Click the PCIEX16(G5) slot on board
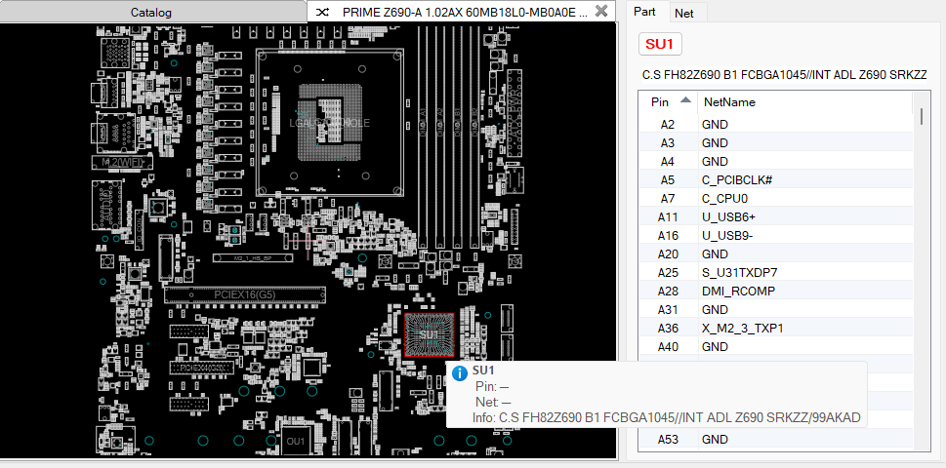This screenshot has height=468, width=946. coord(245,294)
